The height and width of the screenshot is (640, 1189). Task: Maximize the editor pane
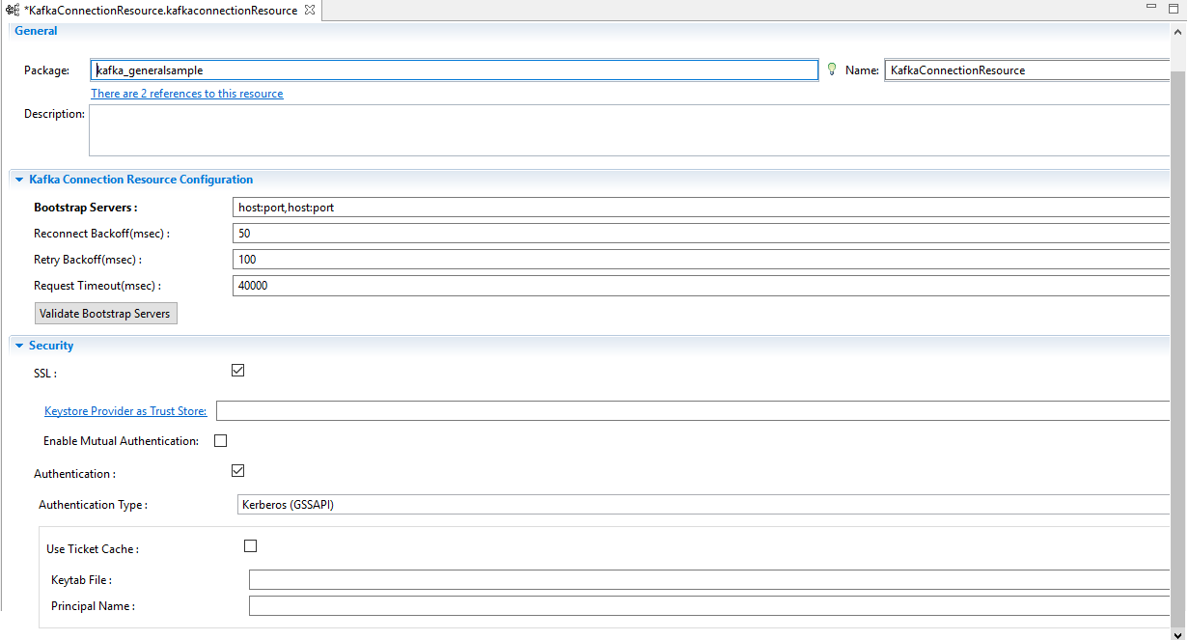[1173, 7]
